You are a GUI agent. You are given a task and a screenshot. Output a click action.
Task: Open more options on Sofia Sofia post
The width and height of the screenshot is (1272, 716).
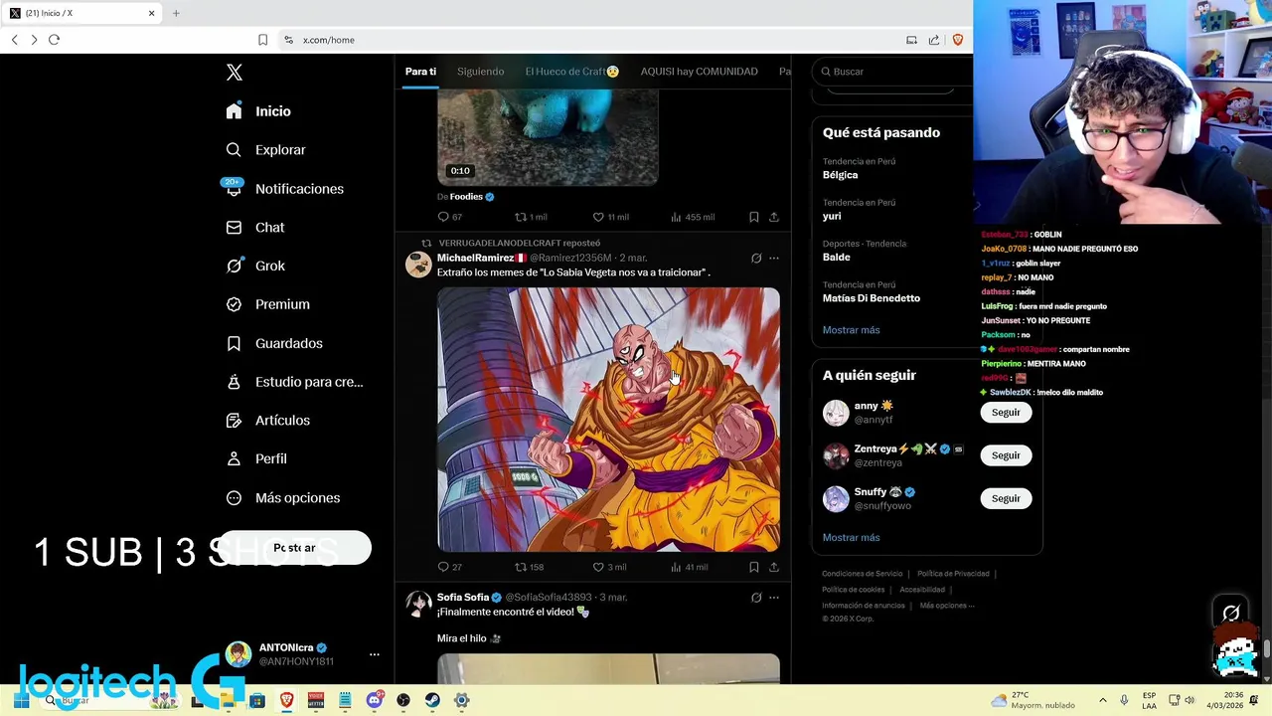point(774,598)
